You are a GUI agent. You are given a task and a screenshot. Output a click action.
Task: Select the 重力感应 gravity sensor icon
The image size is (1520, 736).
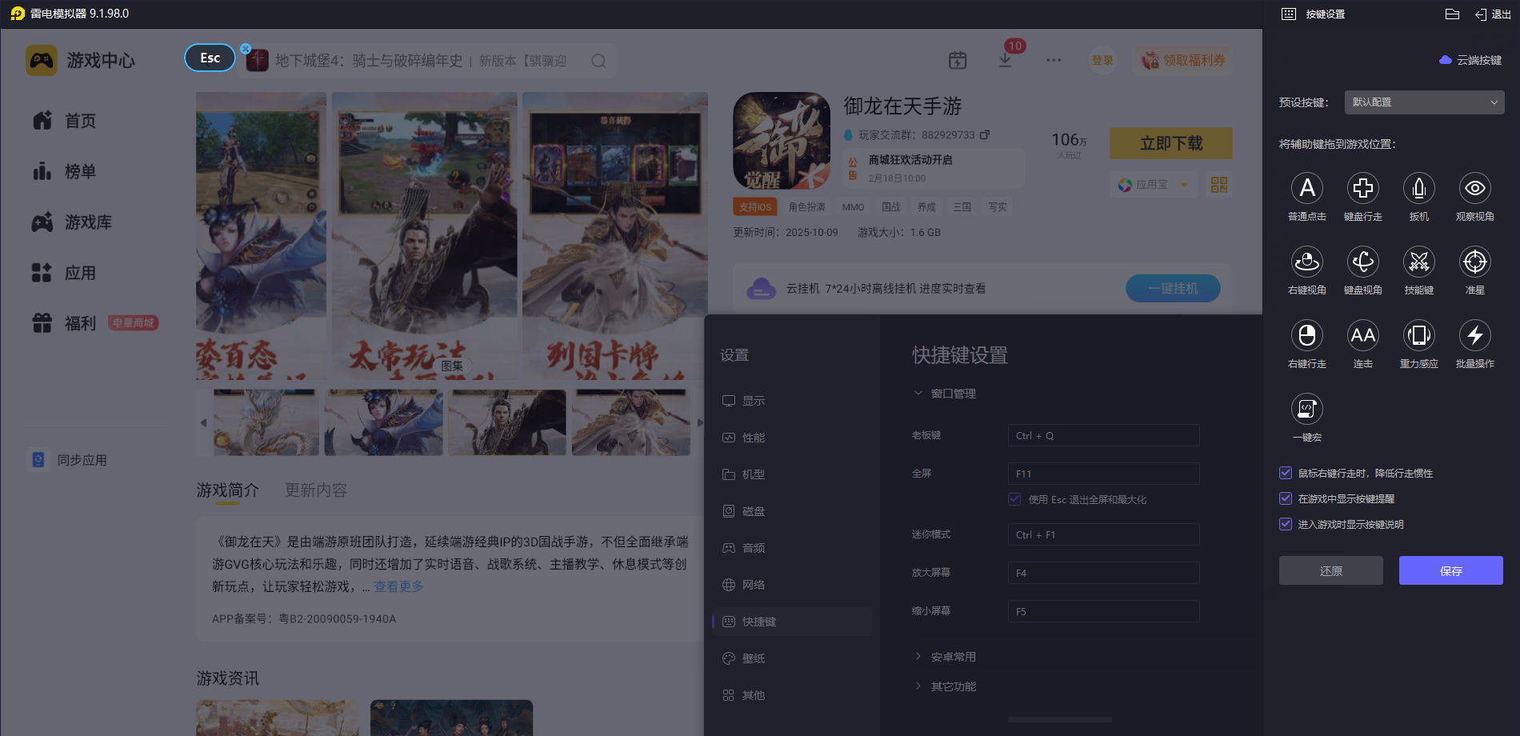coord(1418,336)
